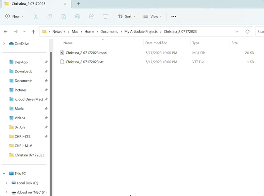Open the Sort dropdown menu
The image size is (264, 196).
click(x=127, y=16)
